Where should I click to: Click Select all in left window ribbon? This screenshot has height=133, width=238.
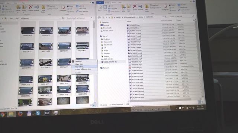point(80,6)
